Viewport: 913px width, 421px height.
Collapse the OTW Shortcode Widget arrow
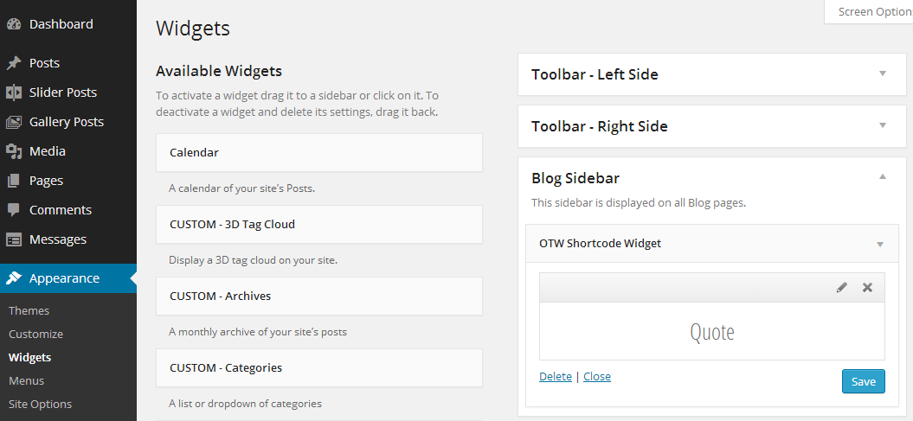coord(880,245)
